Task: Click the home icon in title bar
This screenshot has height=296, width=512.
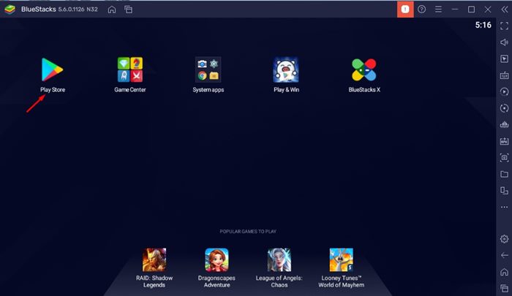Action: [x=112, y=10]
